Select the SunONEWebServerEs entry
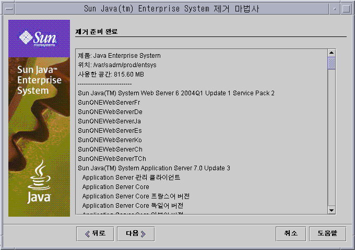 tap(110, 131)
